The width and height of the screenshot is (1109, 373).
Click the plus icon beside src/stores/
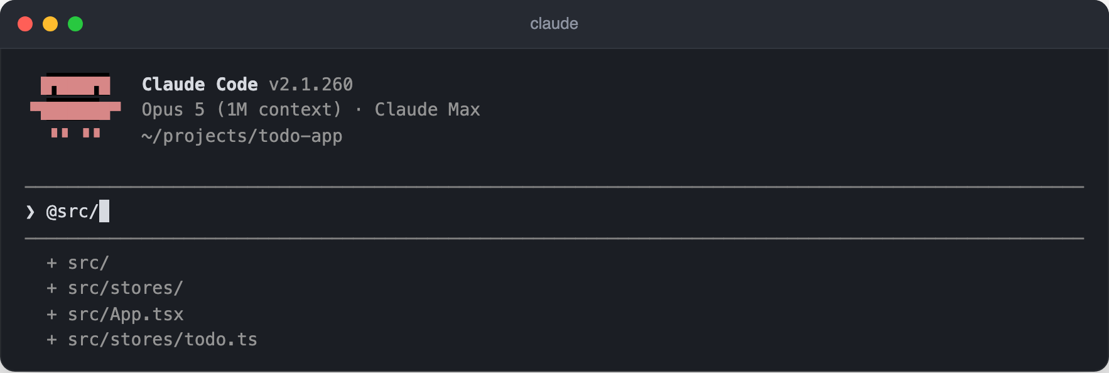pos(51,288)
